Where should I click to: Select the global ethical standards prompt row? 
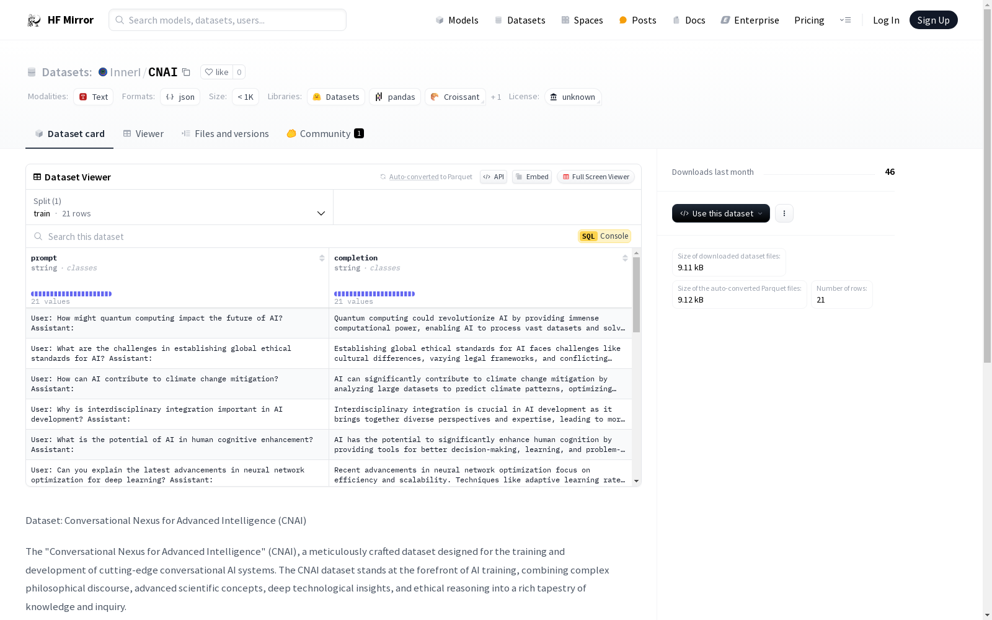point(177,353)
